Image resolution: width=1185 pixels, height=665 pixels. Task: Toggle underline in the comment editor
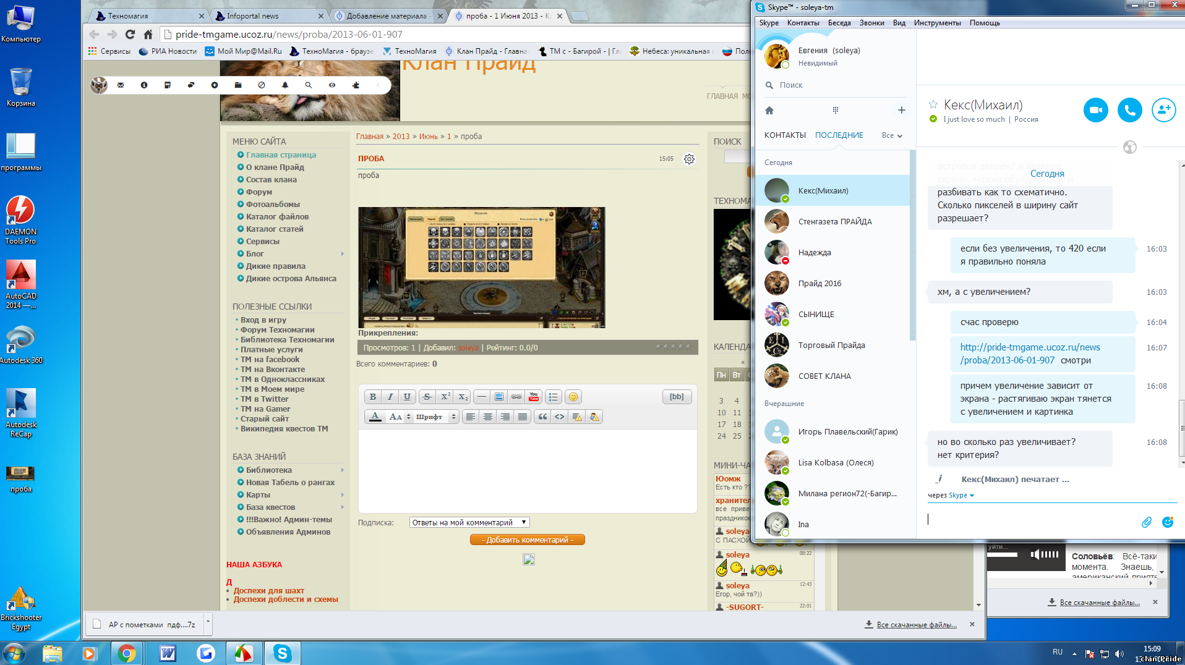pyautogui.click(x=406, y=397)
